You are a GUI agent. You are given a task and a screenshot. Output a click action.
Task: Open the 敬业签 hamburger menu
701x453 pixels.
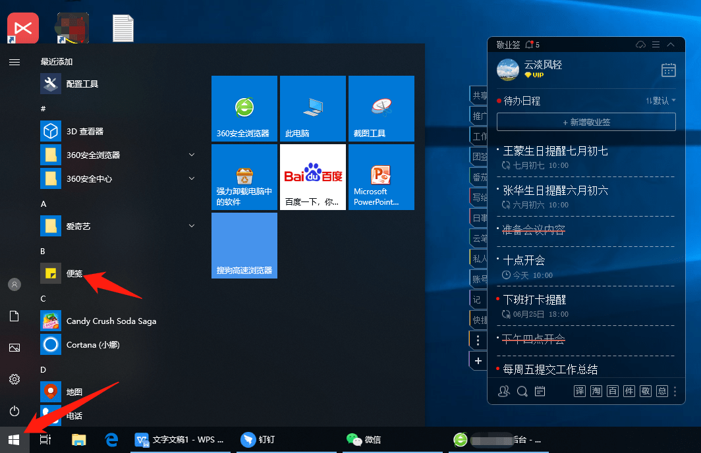(656, 45)
